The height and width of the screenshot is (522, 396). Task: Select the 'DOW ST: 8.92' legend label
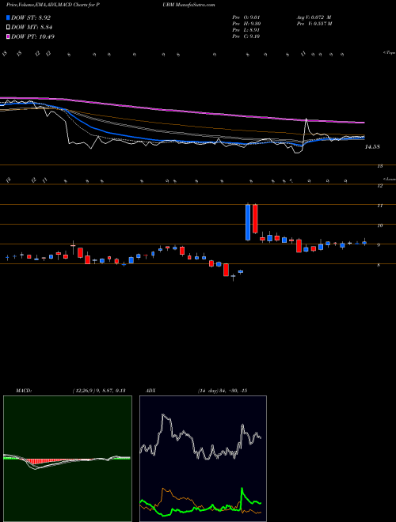tap(31, 17)
